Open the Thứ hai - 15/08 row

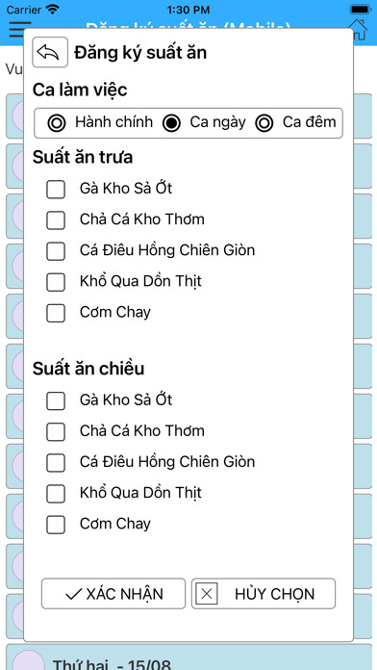pos(188,657)
